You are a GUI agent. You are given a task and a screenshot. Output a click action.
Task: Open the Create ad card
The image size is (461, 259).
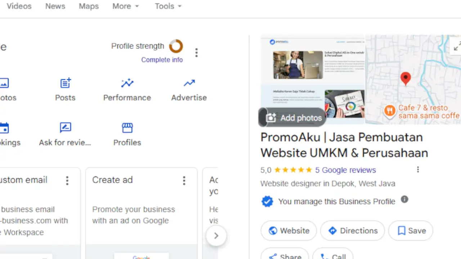click(142, 213)
